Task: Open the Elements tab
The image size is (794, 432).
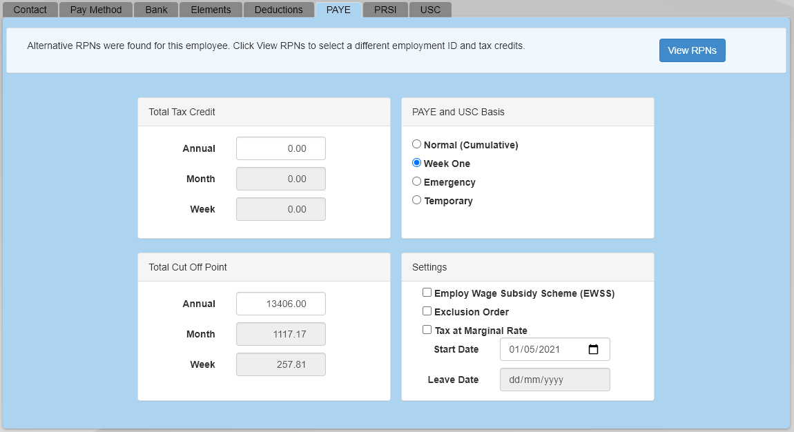Action: 211,10
